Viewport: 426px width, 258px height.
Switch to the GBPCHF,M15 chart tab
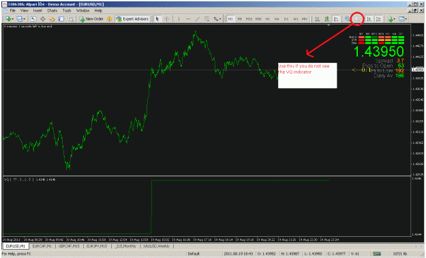(x=69, y=246)
